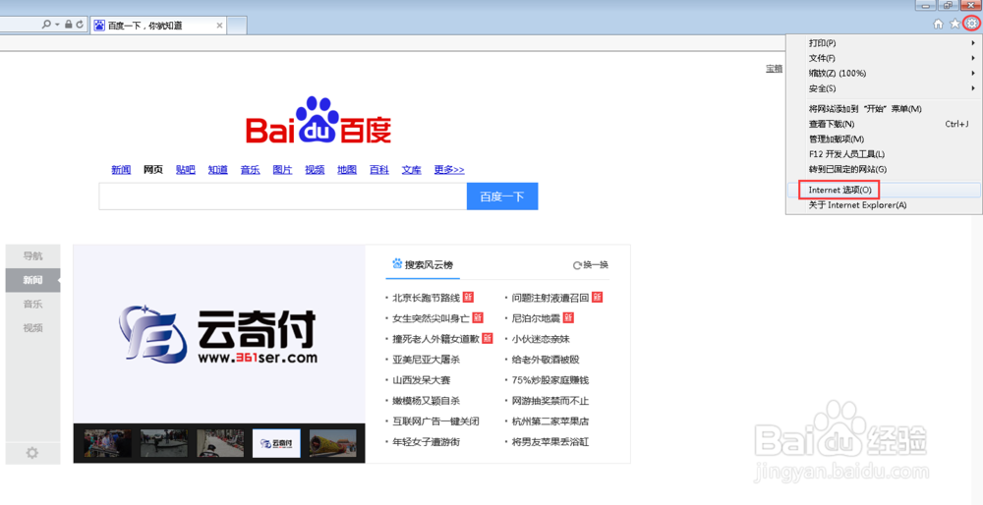Open the 尼泊尔地震 headline
The height and width of the screenshot is (505, 983).
[x=536, y=318]
